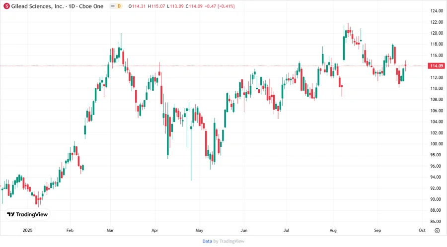The width and height of the screenshot is (447, 247).
Task: Click the Jul label on time axis
Action: click(x=286, y=230)
